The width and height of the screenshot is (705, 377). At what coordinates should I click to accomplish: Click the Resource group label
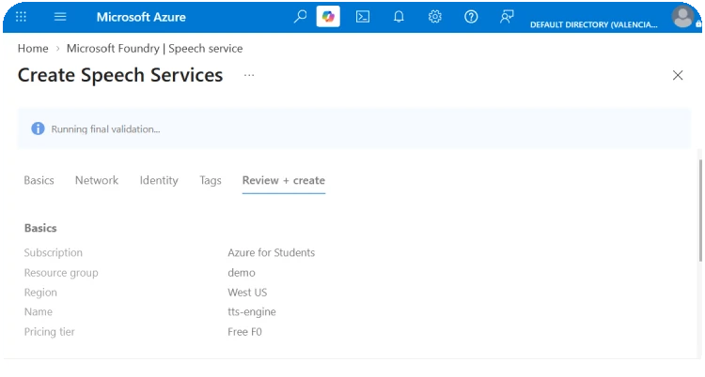tap(61, 273)
